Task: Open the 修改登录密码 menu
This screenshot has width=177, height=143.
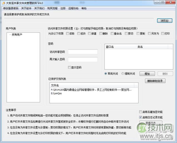Action: [x=11, y=8]
